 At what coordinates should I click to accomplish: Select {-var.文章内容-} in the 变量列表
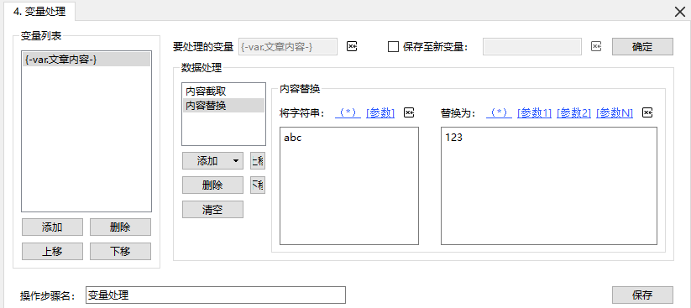pyautogui.click(x=86, y=60)
